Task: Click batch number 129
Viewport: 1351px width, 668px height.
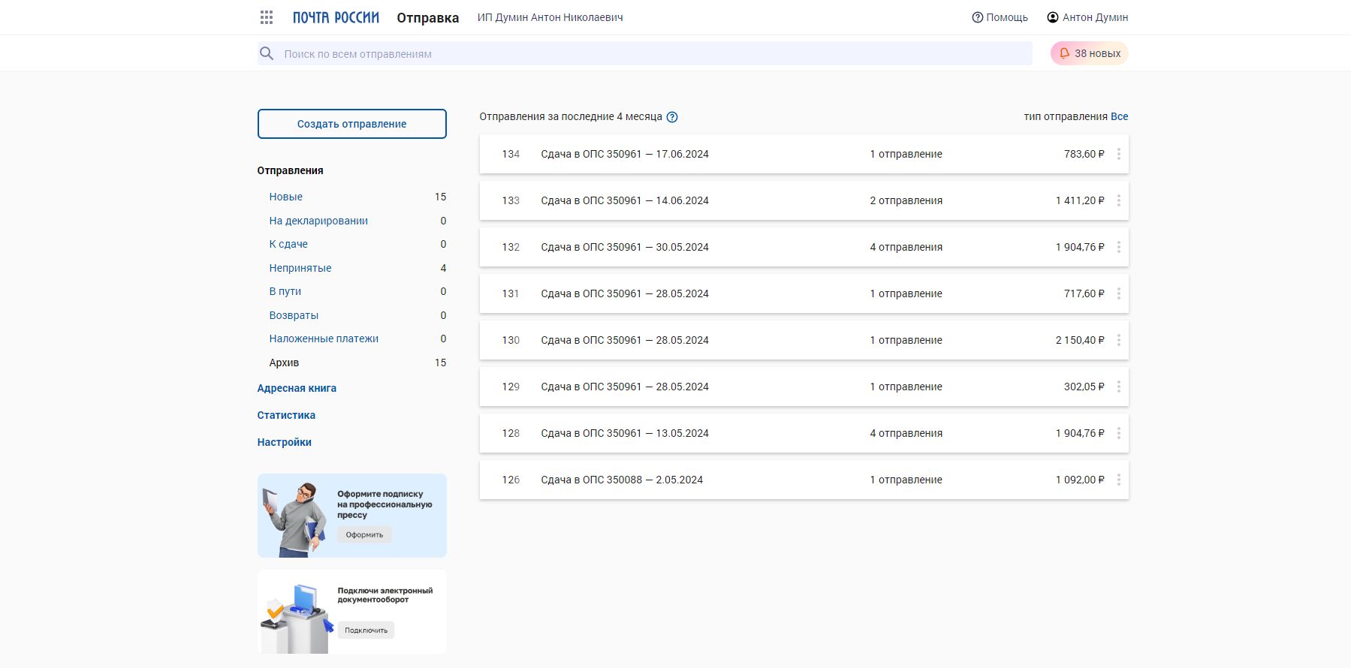Action: pos(511,387)
